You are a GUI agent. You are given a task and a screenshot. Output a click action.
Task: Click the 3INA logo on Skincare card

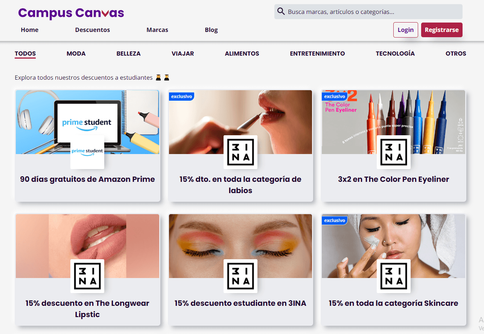(394, 276)
